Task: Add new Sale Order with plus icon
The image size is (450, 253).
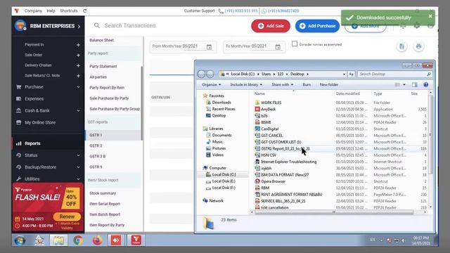Action: coord(78,55)
